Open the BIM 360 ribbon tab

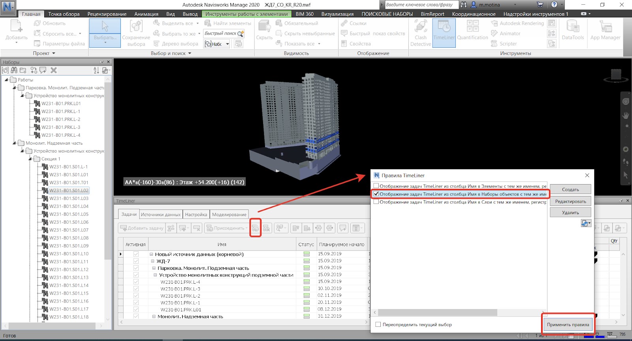305,14
